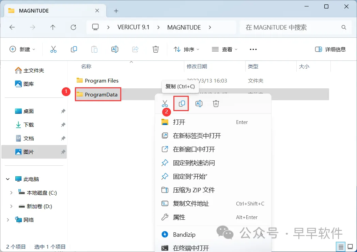Add a new tab with the plus button
This screenshot has width=357, height=252.
[116, 11]
